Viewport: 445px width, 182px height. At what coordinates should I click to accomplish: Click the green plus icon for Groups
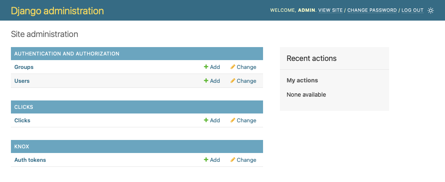tap(206, 67)
